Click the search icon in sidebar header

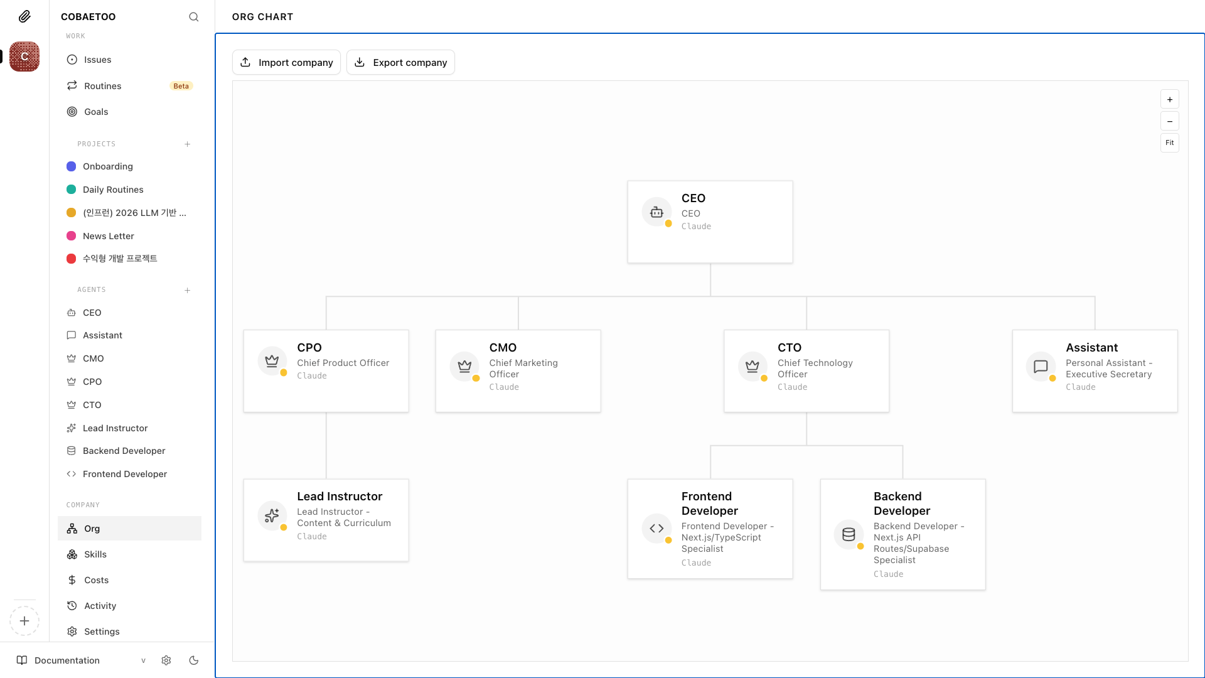193,17
